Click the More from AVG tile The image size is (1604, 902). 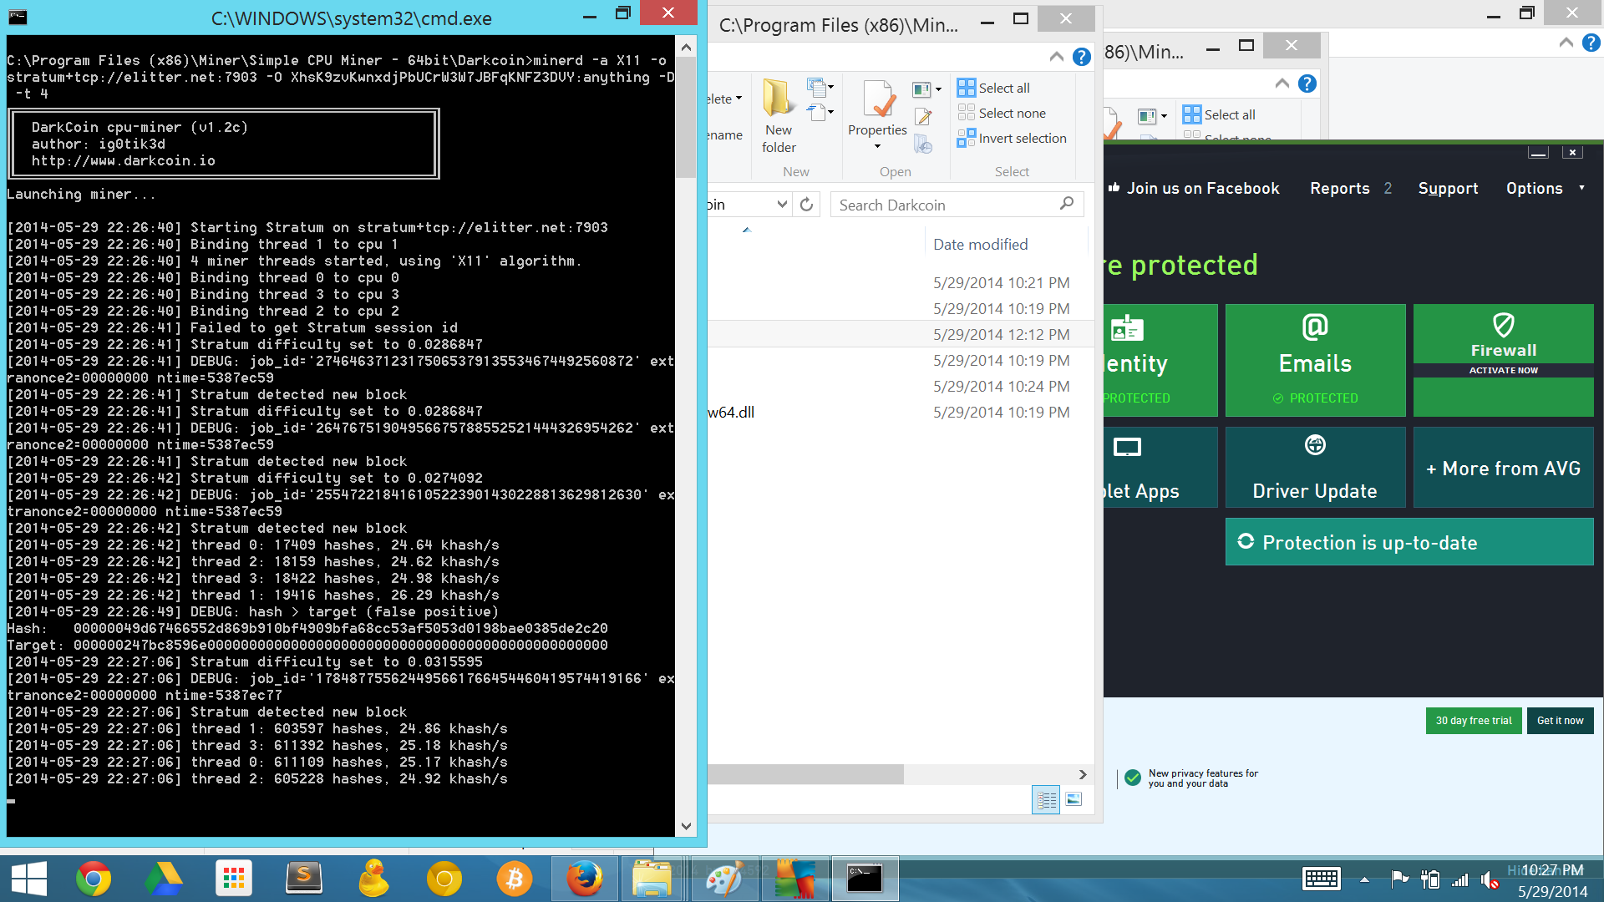1504,467
